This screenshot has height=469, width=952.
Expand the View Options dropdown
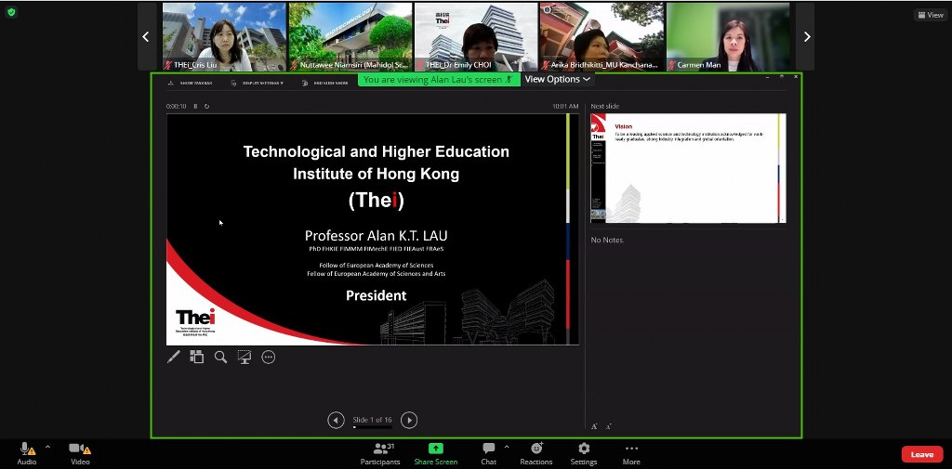click(557, 80)
